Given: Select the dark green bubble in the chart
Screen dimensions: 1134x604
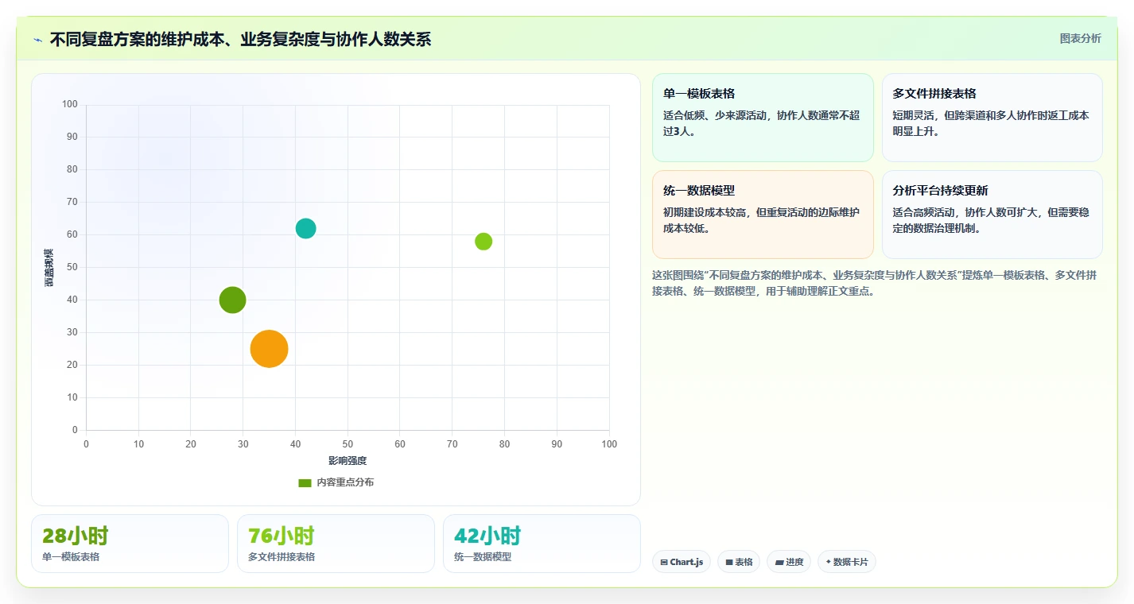Looking at the screenshot, I should pyautogui.click(x=232, y=300).
